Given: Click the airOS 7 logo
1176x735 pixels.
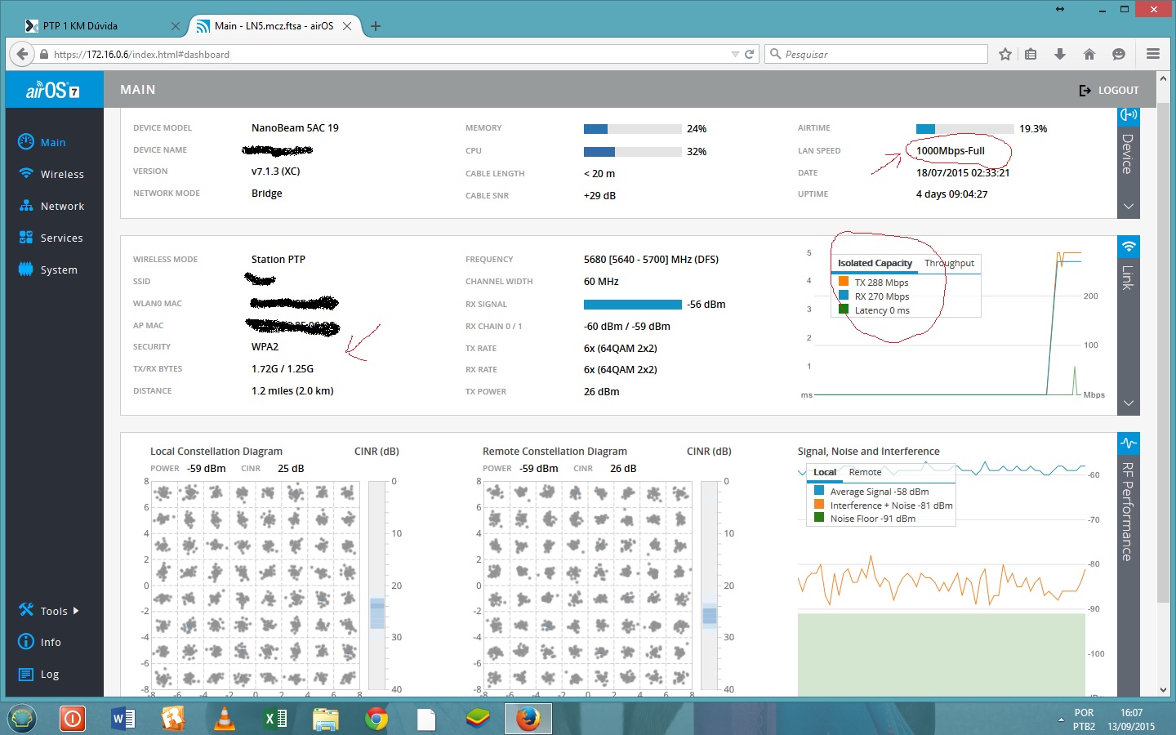Looking at the screenshot, I should pos(53,90).
